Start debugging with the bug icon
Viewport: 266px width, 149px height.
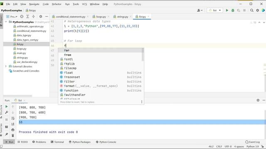point(233,10)
